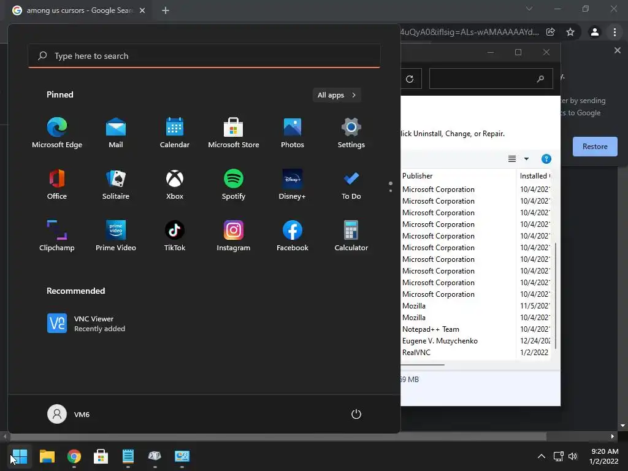The width and height of the screenshot is (628, 471).
Task: Click Chrome page horizontal scrollbar right arrow
Action: pos(613,437)
